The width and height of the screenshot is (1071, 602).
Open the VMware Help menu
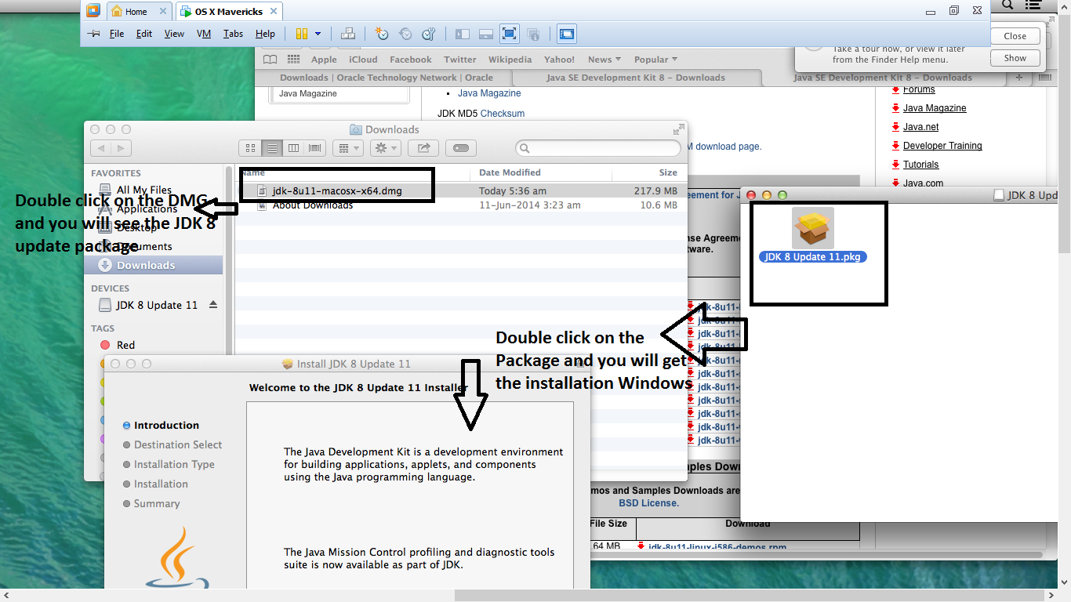click(x=265, y=34)
